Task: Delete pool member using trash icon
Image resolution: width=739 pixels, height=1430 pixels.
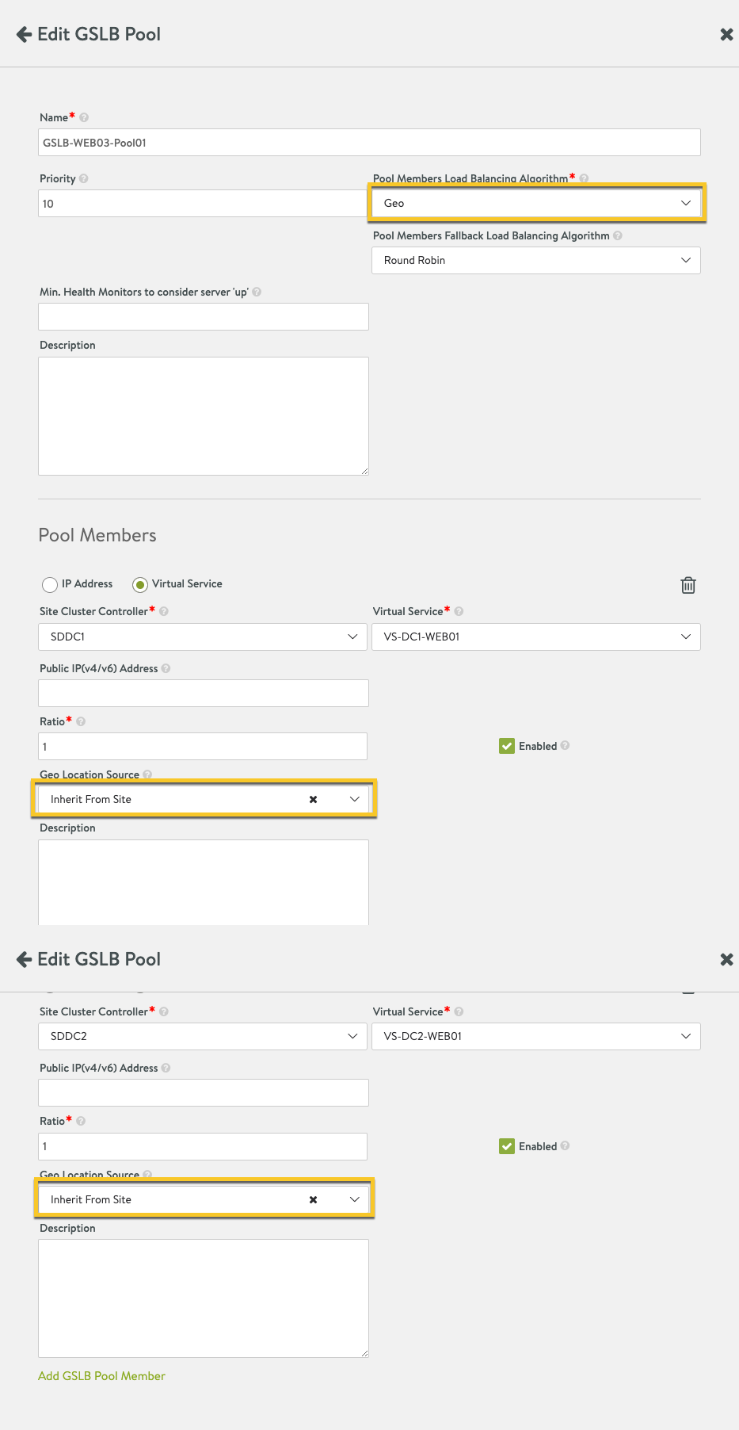Action: tap(688, 585)
